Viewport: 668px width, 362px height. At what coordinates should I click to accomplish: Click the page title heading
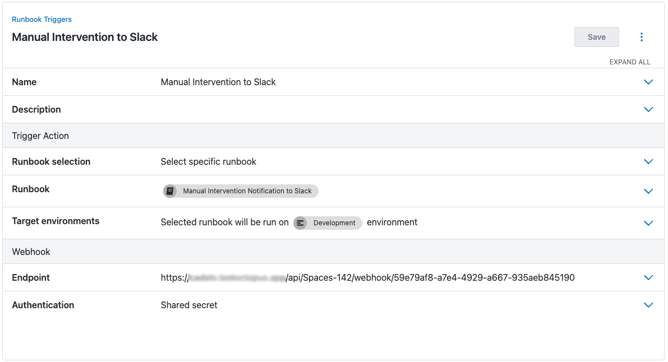pyautogui.click(x=85, y=37)
